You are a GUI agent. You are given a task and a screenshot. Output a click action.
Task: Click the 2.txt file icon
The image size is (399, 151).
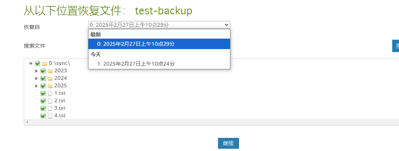[50, 101]
